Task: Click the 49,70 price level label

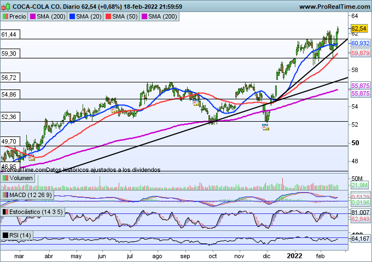Action: point(10,141)
